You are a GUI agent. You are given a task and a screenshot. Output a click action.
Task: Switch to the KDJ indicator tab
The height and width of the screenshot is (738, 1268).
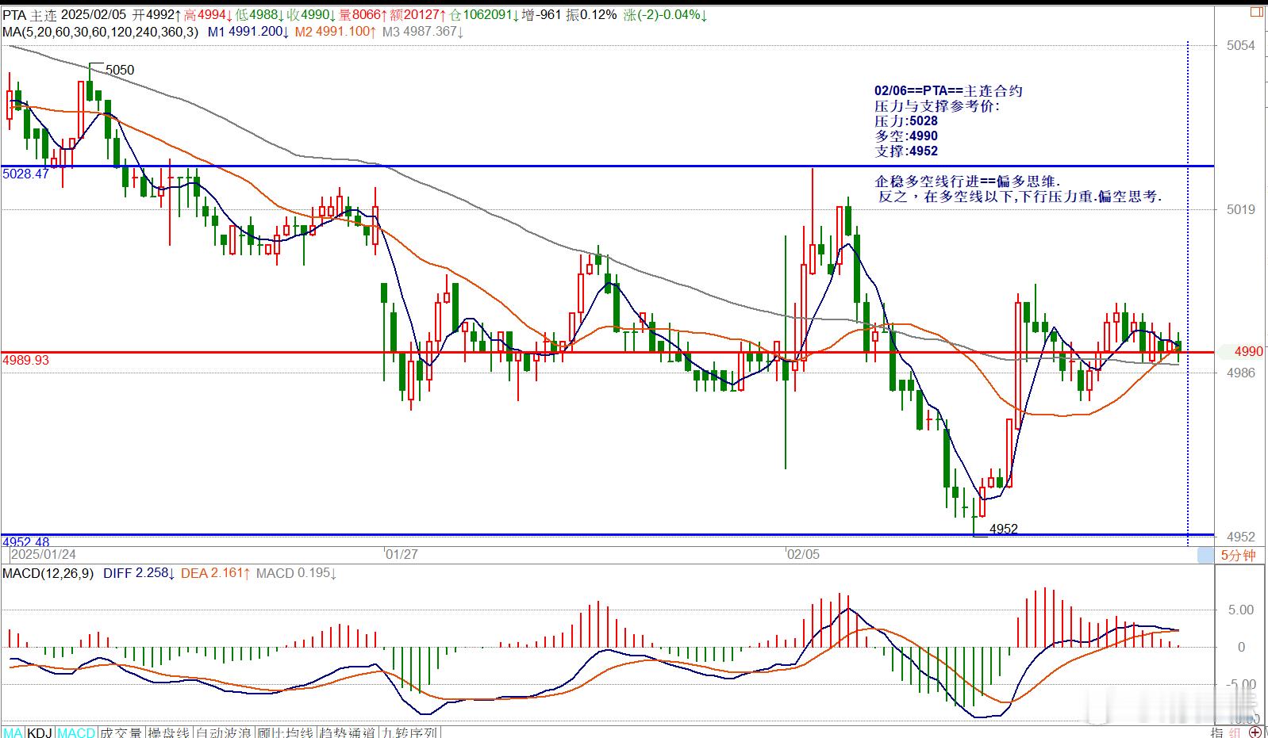coord(40,732)
